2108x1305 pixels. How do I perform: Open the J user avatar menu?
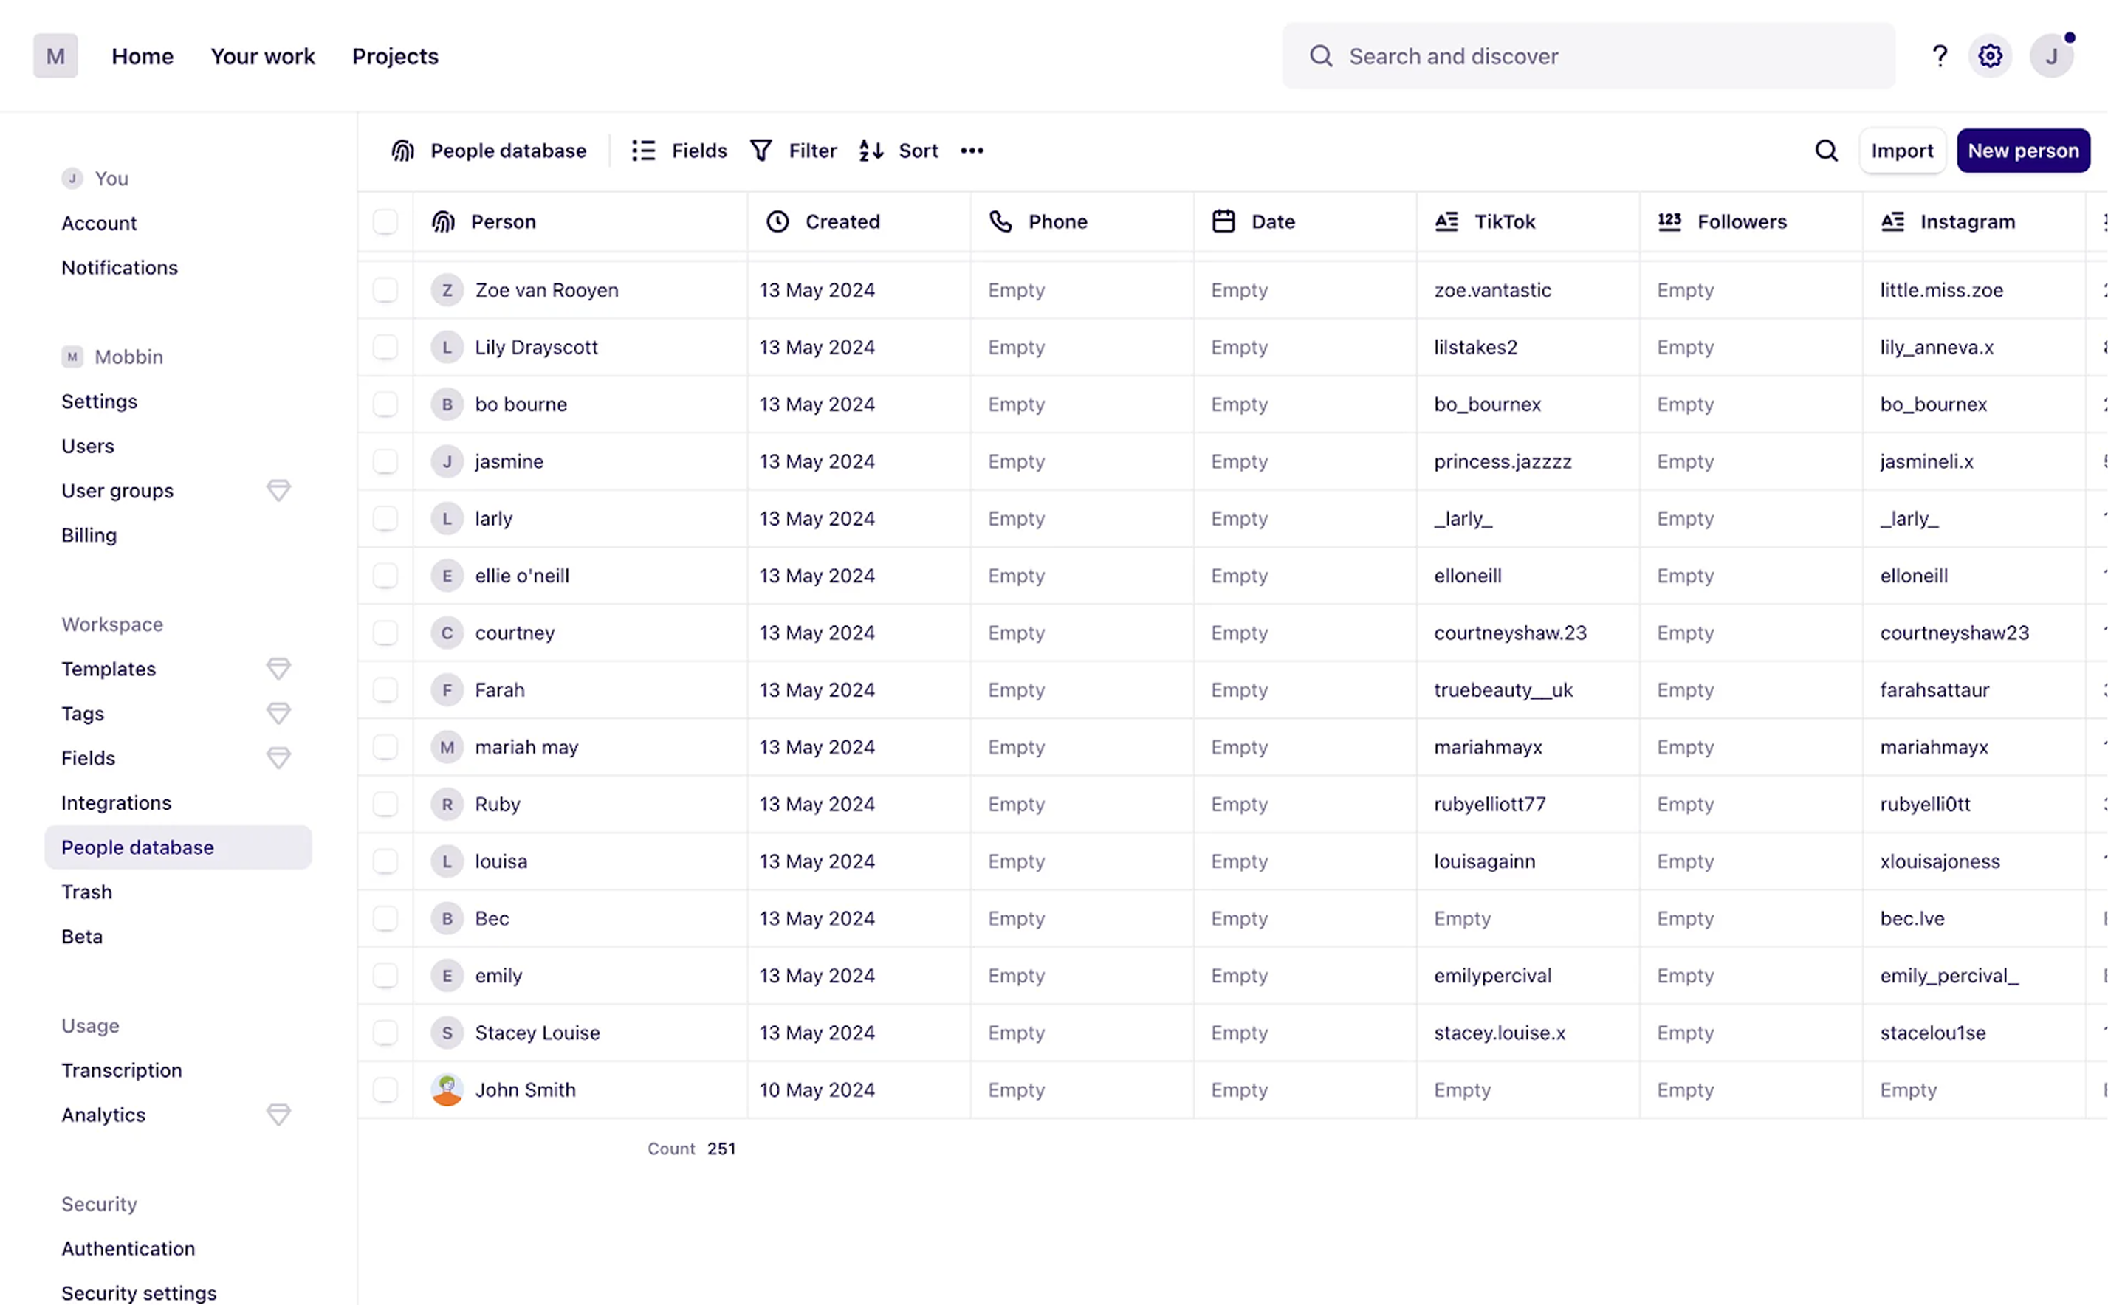point(2052,56)
